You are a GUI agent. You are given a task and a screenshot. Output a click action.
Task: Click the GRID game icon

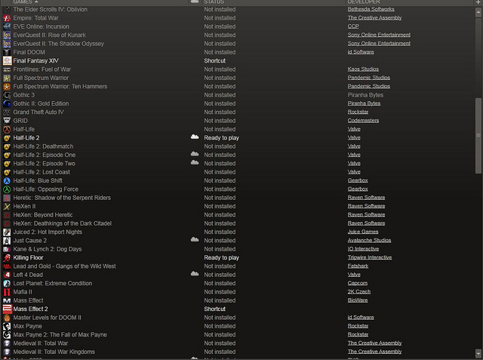[7, 121]
